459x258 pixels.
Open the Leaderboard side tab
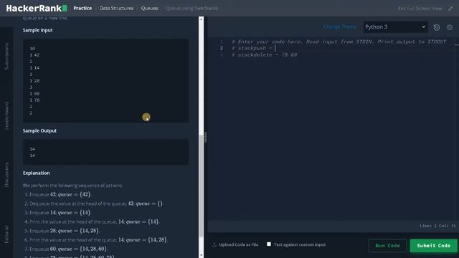6,116
